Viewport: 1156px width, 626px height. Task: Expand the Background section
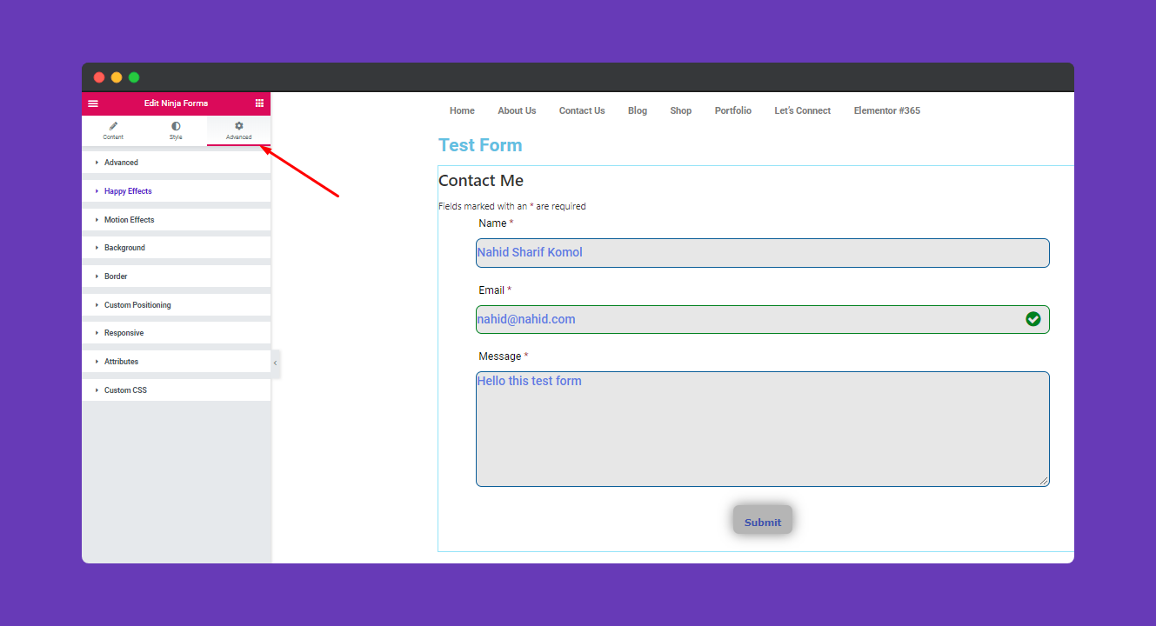[176, 248]
